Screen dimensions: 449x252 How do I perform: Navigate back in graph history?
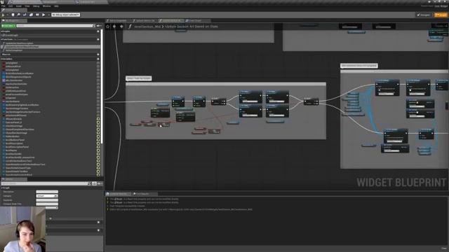[x=114, y=27]
